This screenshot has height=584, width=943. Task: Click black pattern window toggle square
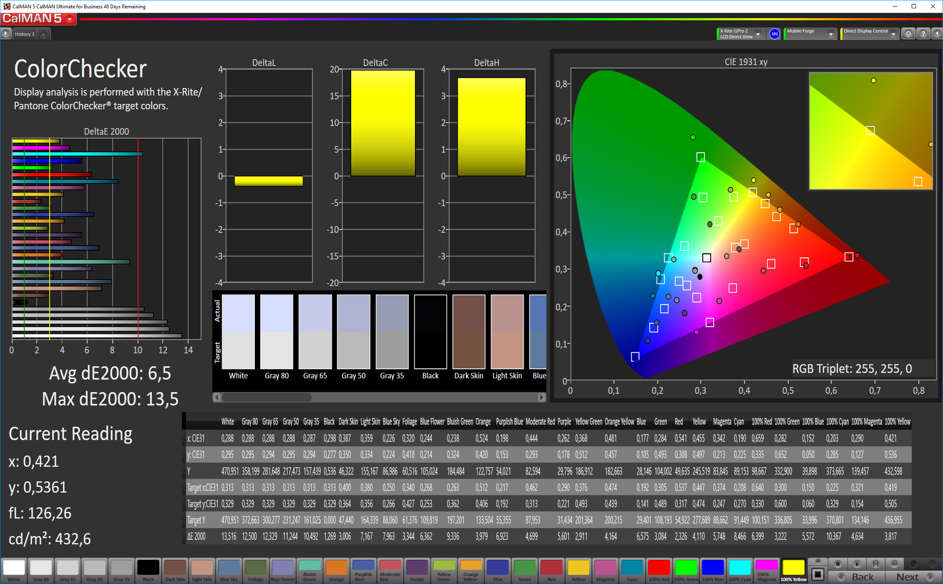click(818, 574)
